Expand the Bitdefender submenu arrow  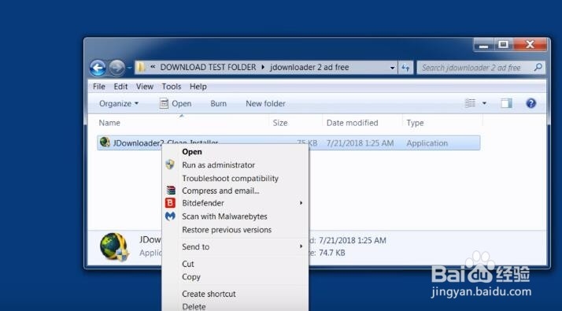tap(301, 203)
